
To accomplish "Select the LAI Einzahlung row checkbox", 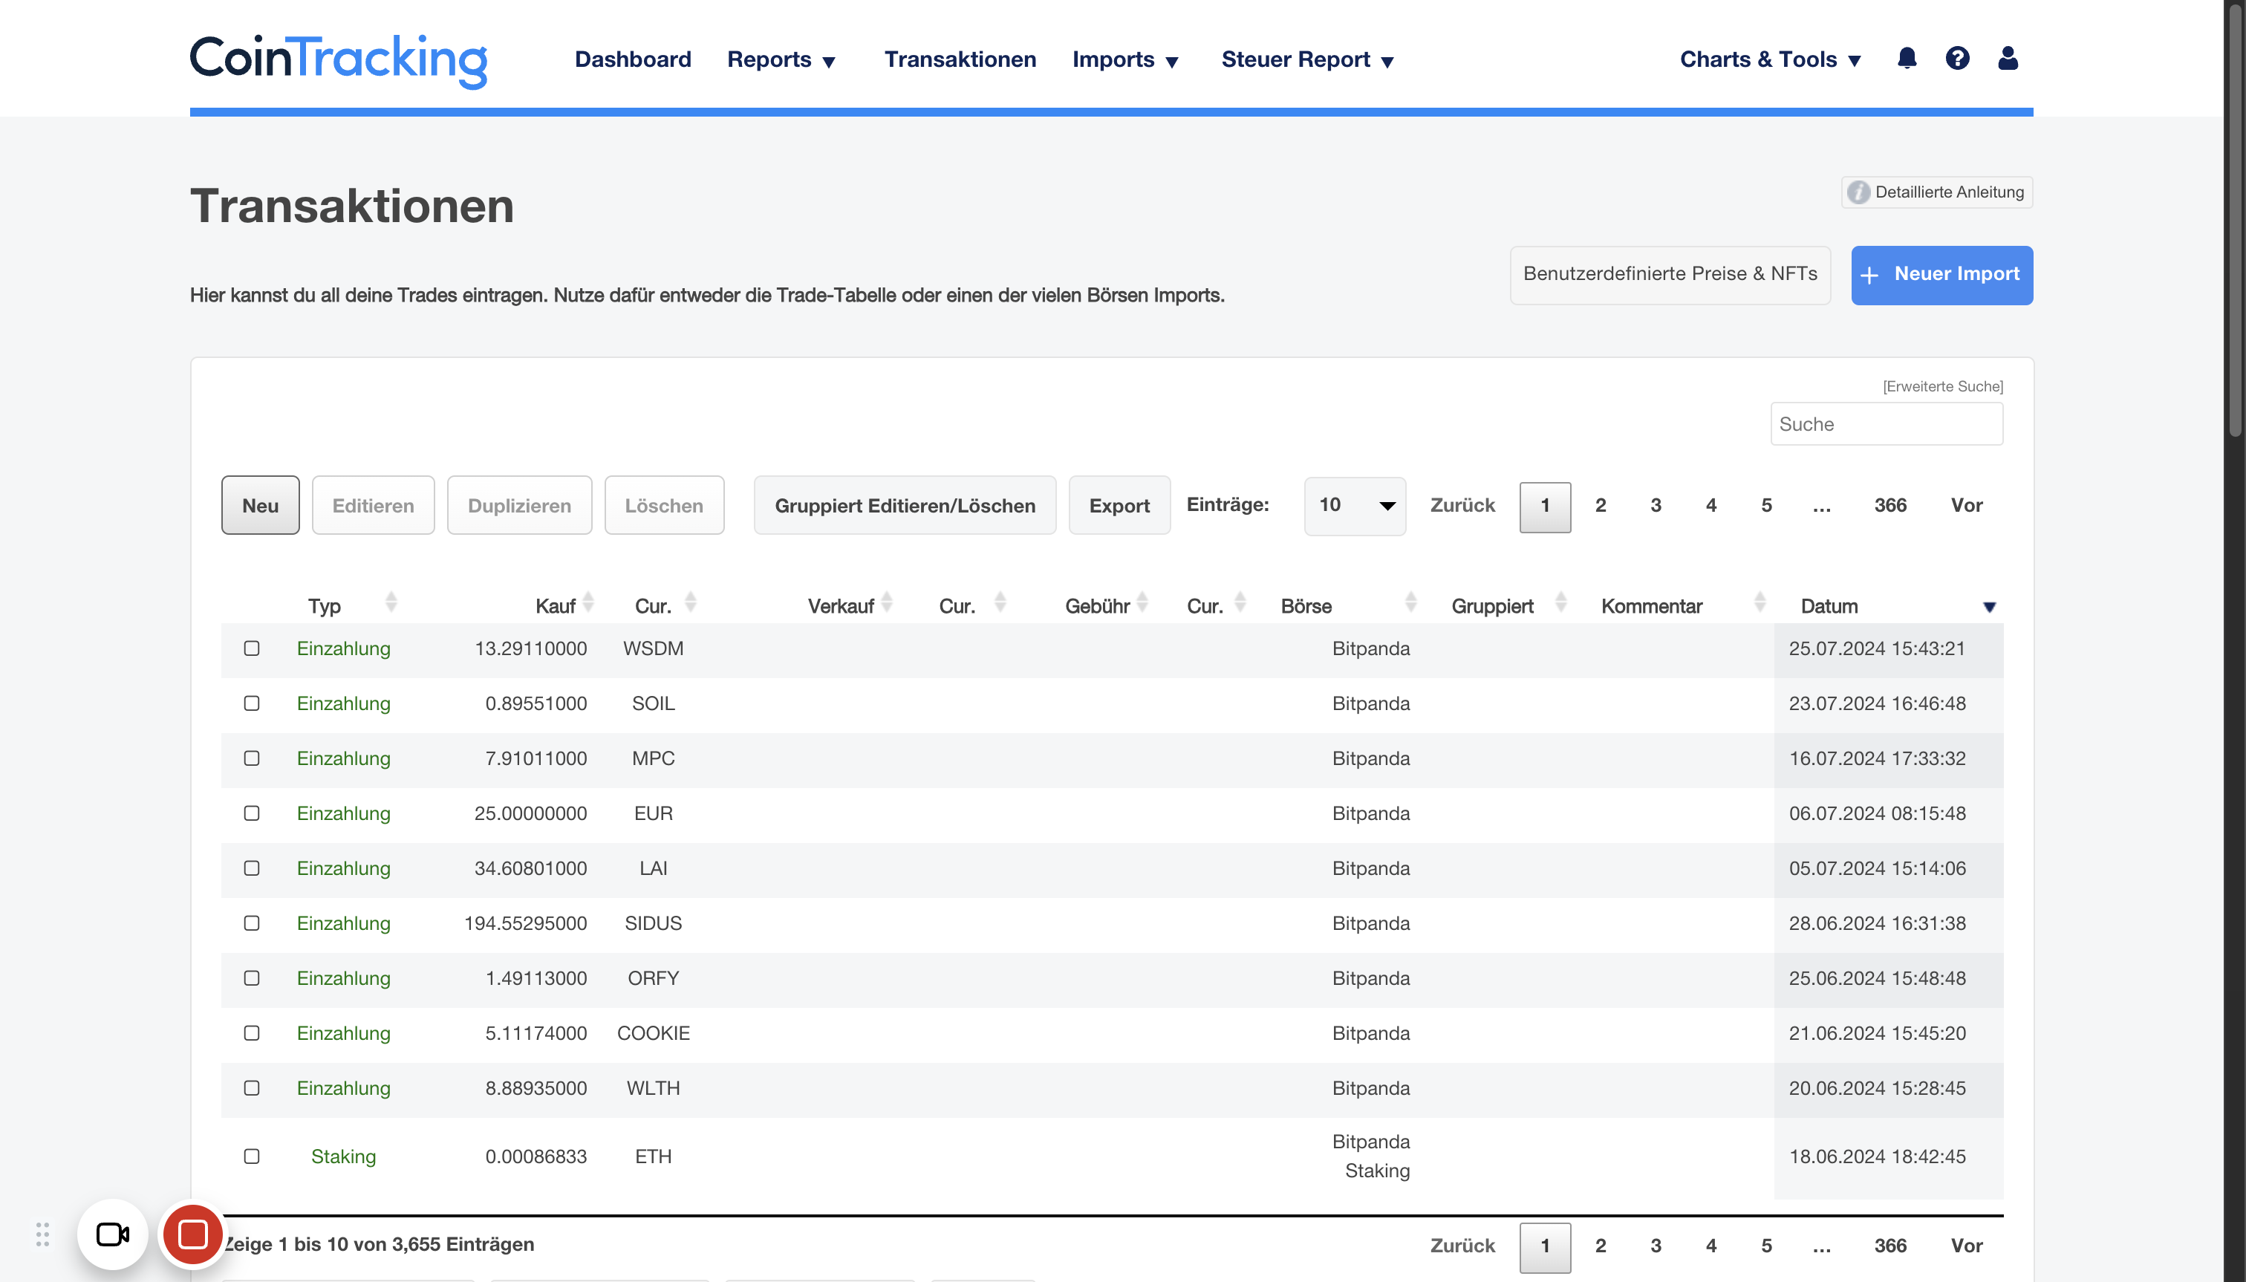I will tap(252, 868).
